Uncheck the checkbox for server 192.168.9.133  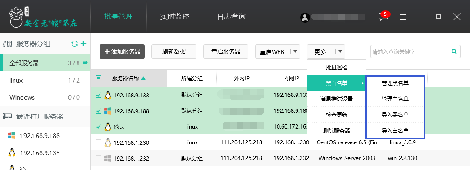click(98, 95)
